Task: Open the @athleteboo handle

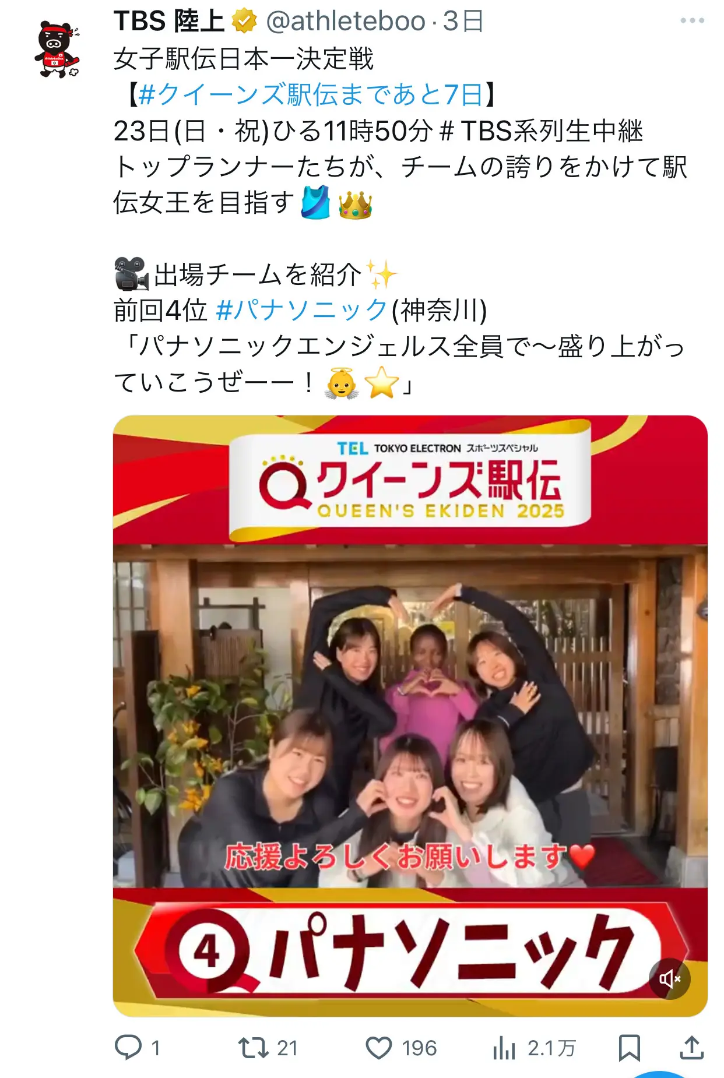Action: click(x=346, y=22)
